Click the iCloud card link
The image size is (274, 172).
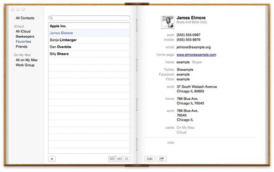pyautogui.click(x=181, y=132)
